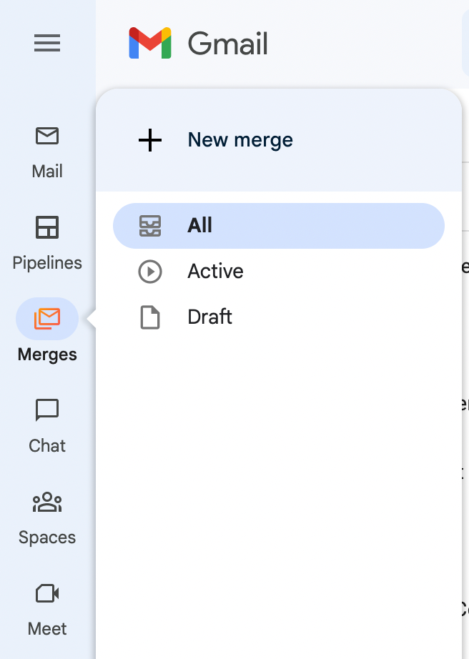Open the Pipelines board icon
469x659 pixels.
point(47,227)
